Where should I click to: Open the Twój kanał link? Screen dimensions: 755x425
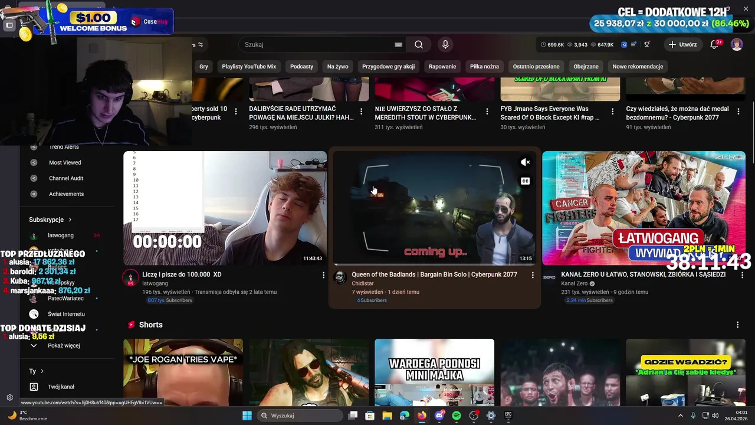[x=61, y=387]
